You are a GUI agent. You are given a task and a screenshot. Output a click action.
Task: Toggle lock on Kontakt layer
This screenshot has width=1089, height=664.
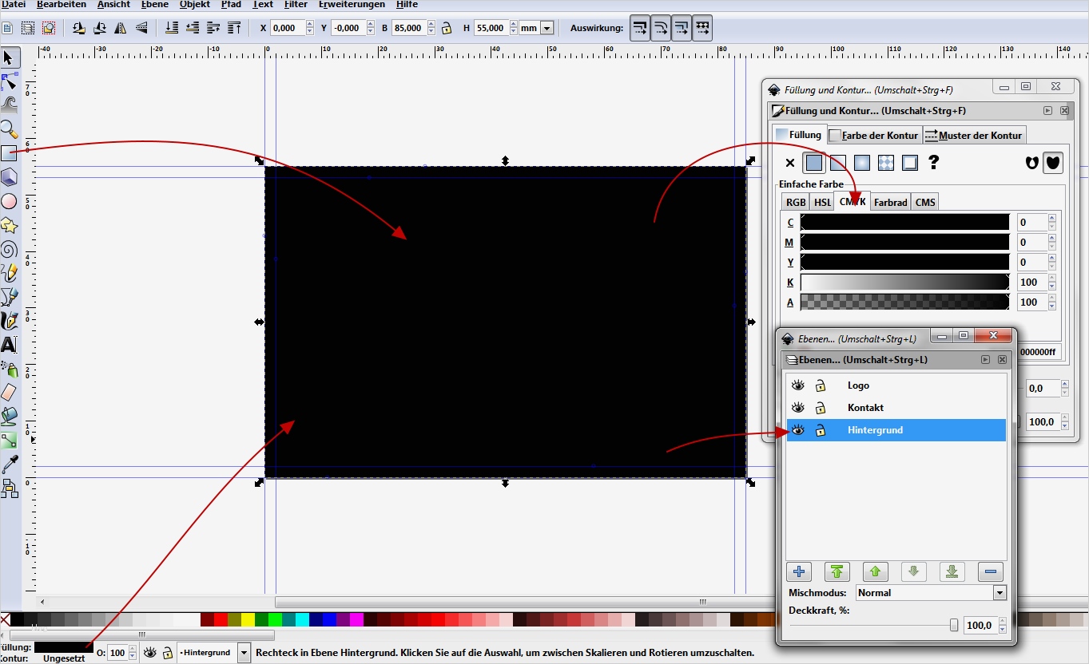tap(820, 408)
